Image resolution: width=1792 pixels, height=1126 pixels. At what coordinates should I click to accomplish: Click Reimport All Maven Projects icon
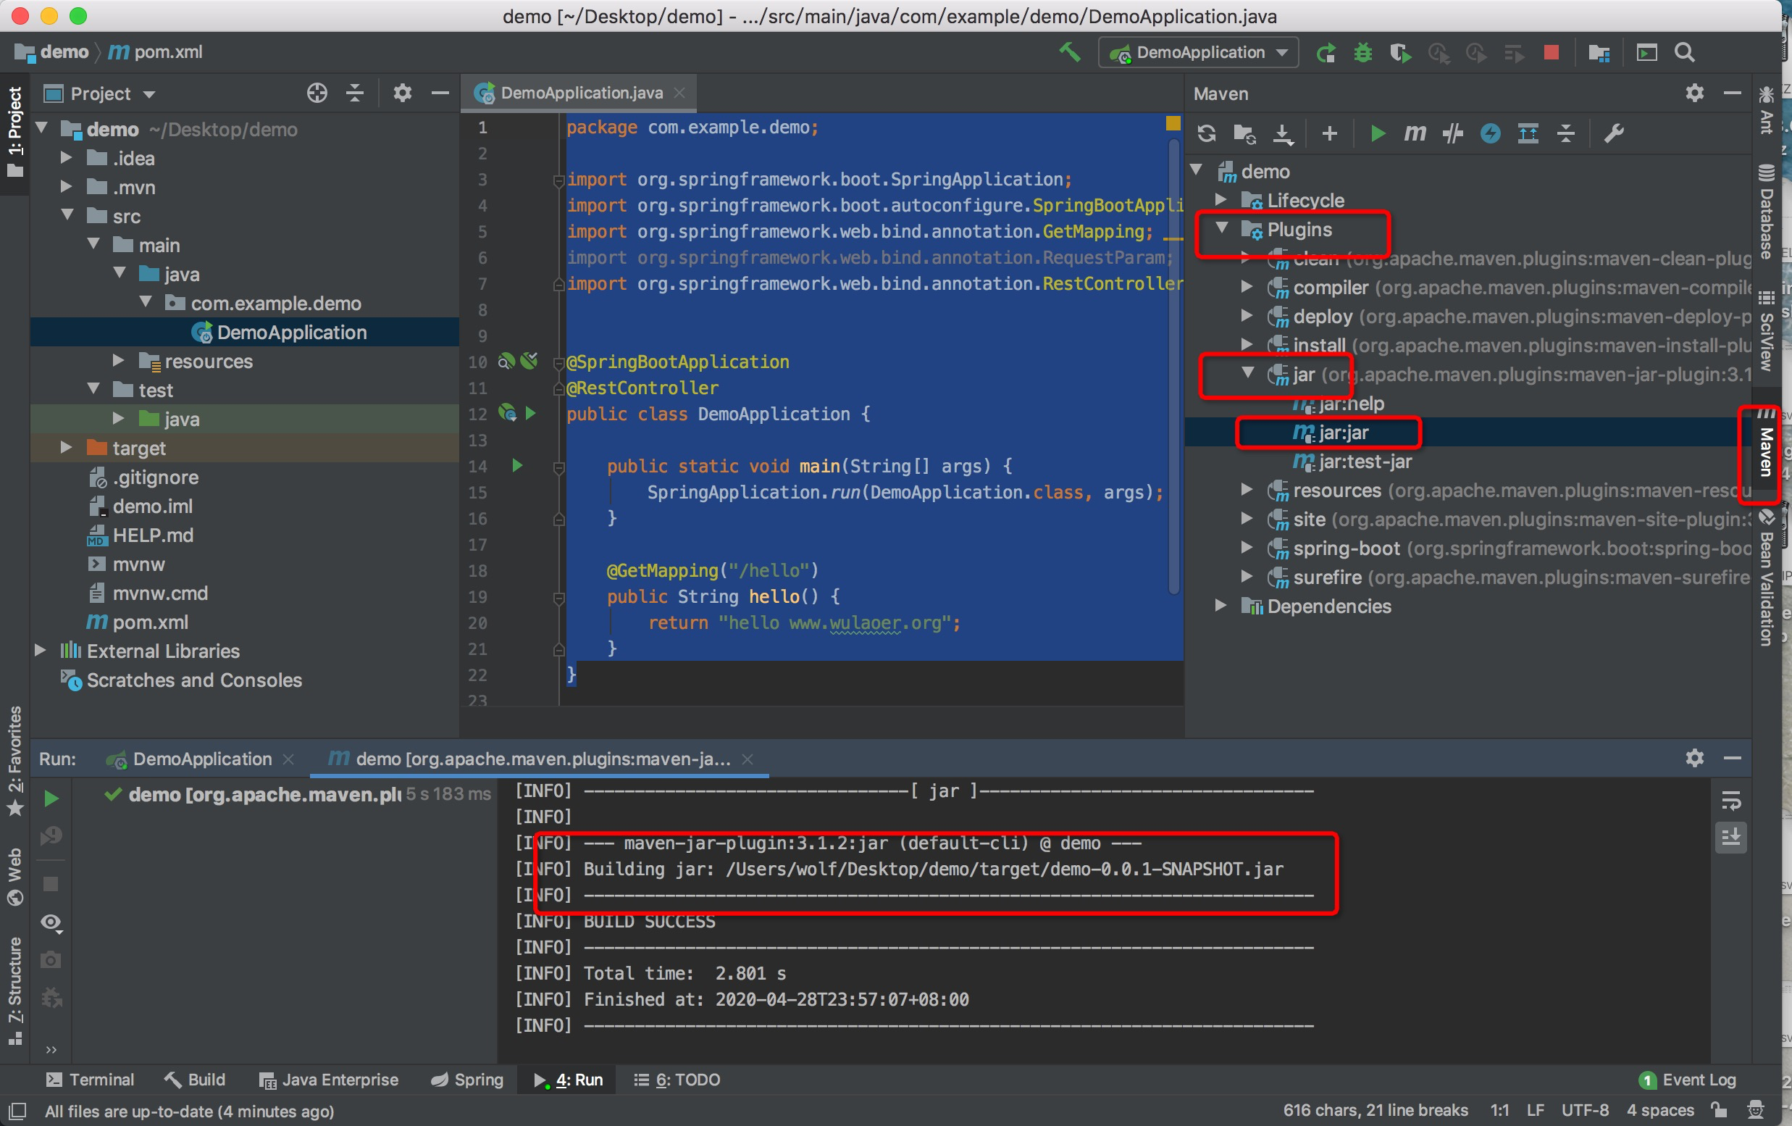(x=1206, y=134)
